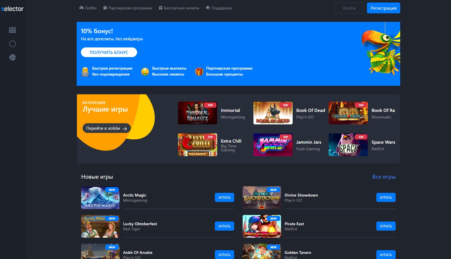The width and height of the screenshot is (451, 259).
Task: Click the 10% бонус! heading
Action: pos(97,31)
